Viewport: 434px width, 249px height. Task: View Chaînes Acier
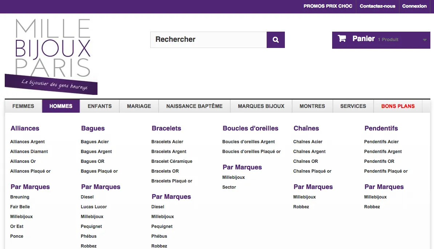(x=308, y=142)
